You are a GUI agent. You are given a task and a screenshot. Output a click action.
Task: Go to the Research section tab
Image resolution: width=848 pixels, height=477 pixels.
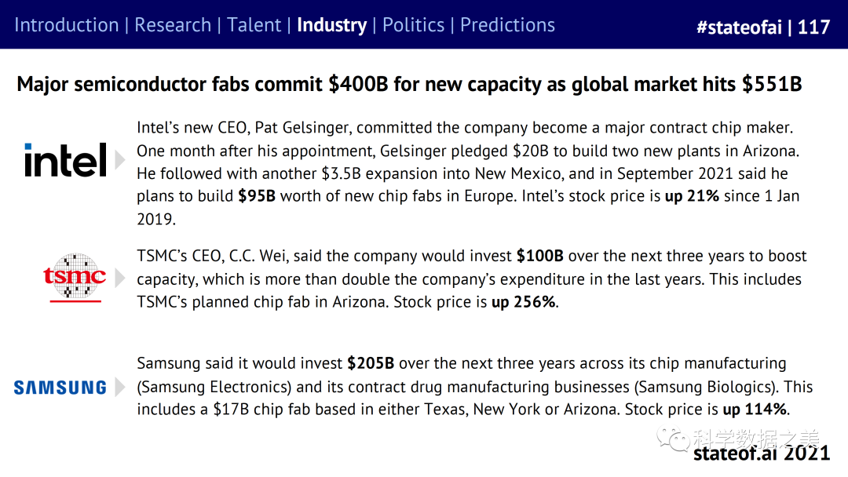(173, 25)
